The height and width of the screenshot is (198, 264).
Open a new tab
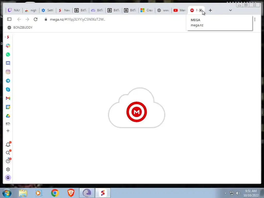click(210, 10)
